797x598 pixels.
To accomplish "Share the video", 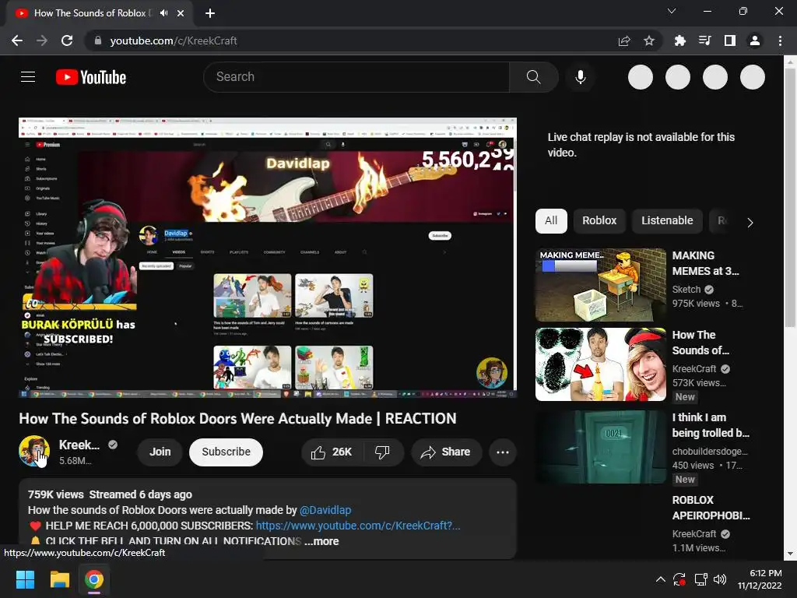I will 446,452.
